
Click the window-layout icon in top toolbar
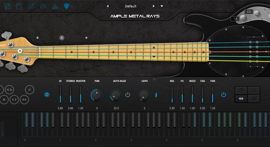coord(20,6)
